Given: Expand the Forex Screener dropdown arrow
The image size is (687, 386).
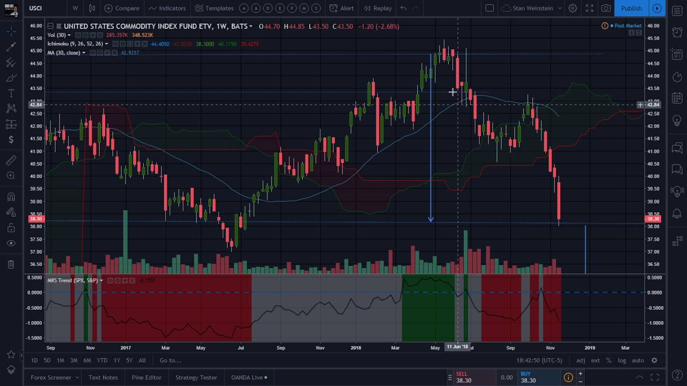Looking at the screenshot, I should coord(77,377).
